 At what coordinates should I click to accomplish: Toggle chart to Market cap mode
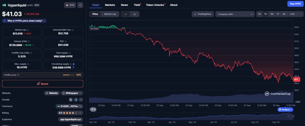click(x=110, y=14)
